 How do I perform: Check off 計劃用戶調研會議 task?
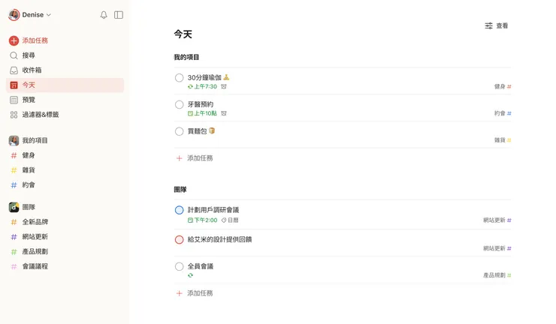pyautogui.click(x=179, y=211)
